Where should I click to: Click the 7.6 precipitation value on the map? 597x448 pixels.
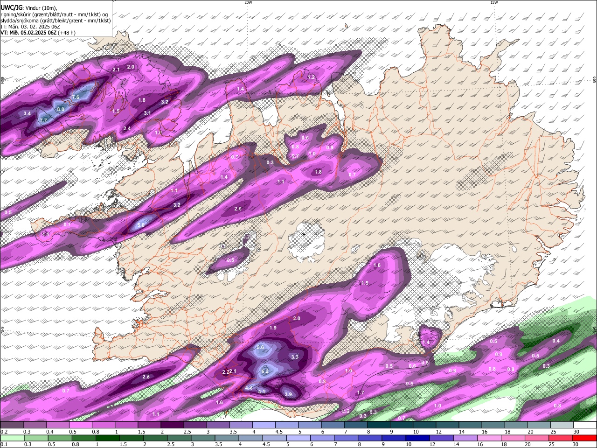(76, 97)
